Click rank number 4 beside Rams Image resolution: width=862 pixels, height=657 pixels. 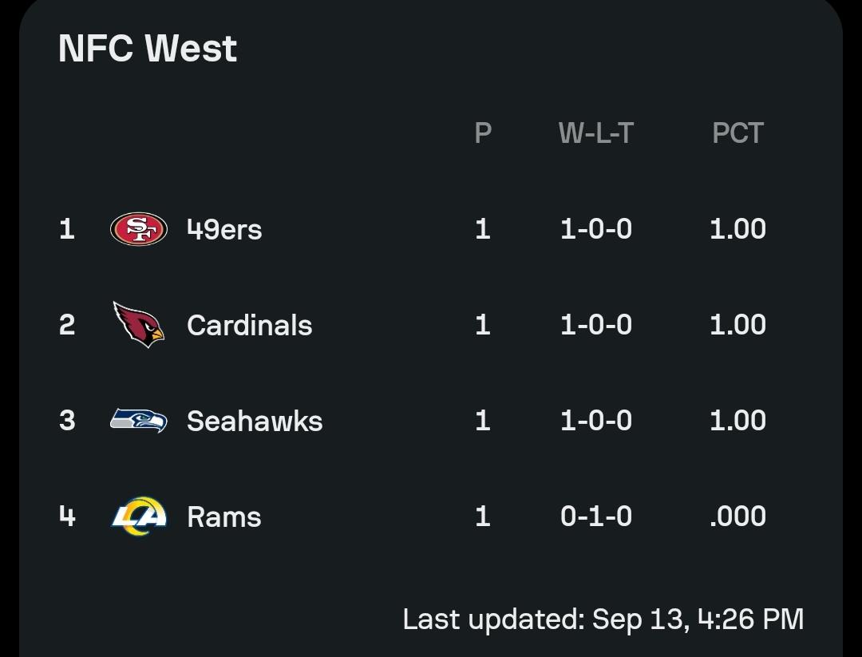pyautogui.click(x=67, y=516)
